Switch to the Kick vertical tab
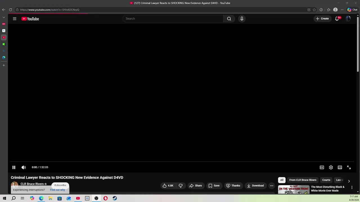 click(x=4, y=44)
